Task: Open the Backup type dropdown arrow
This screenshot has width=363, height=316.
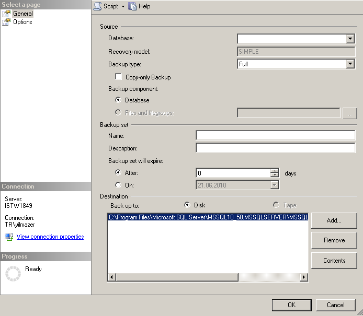Action: (x=350, y=64)
